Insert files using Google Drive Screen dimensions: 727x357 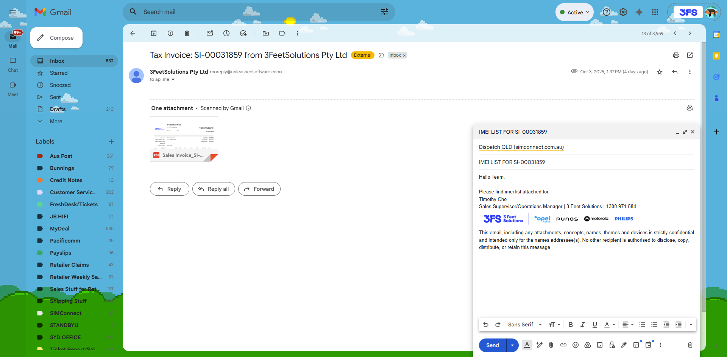[588, 345]
